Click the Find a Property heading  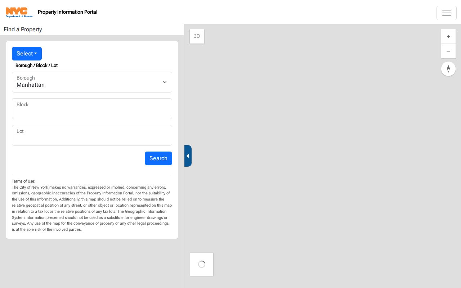tap(23, 30)
